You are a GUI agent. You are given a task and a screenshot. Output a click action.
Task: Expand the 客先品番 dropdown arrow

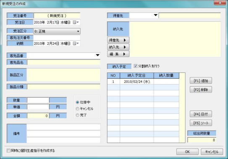tap(97, 55)
